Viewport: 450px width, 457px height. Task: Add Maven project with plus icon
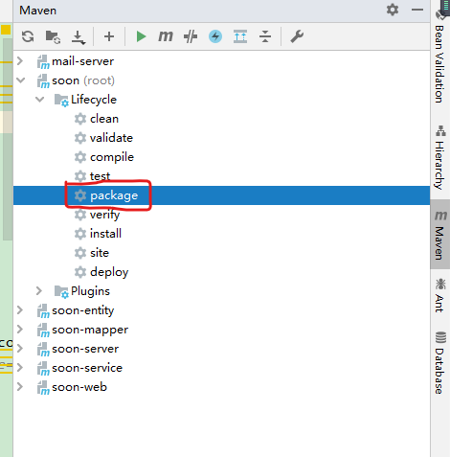pyautogui.click(x=109, y=36)
